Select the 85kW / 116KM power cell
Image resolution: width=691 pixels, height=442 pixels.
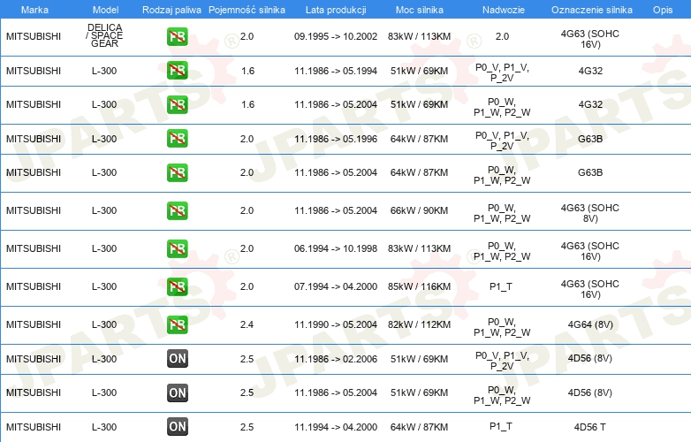[419, 286]
